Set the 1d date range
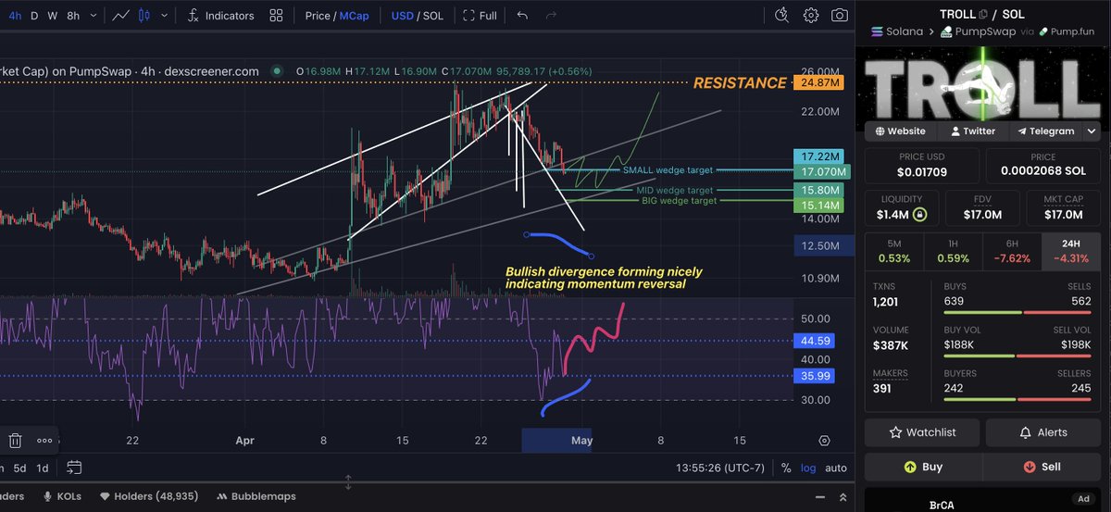Screen dimensions: 1111x512 [x=42, y=468]
